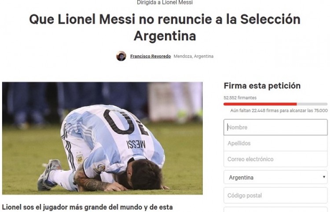330x212 pixels.
Task: Click the number 10 jersey in the photo
Action: coord(126,122)
